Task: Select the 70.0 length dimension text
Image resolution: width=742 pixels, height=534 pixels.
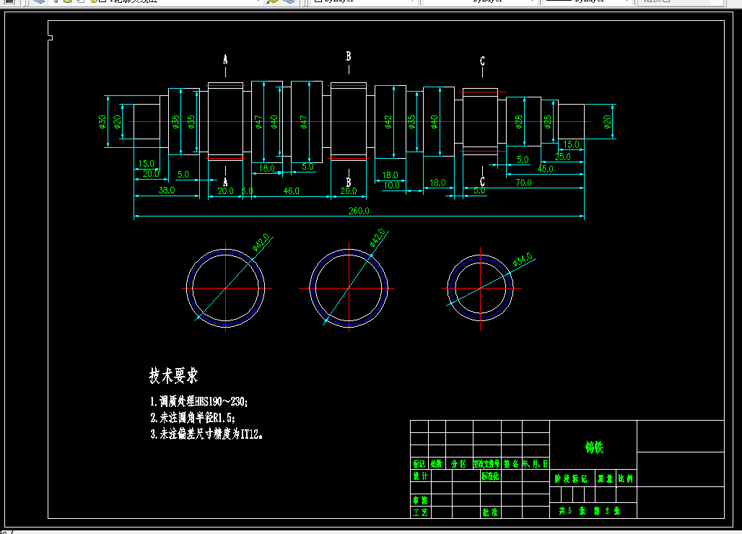Action: tap(523, 183)
